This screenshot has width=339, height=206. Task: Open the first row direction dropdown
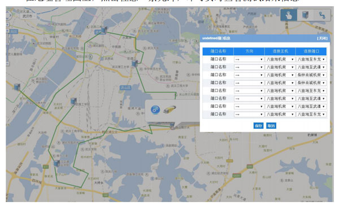click(249, 59)
